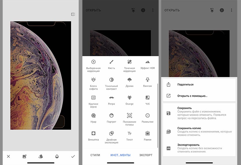Open the Блеск софита tool
The image size is (241, 165).
[93, 84]
